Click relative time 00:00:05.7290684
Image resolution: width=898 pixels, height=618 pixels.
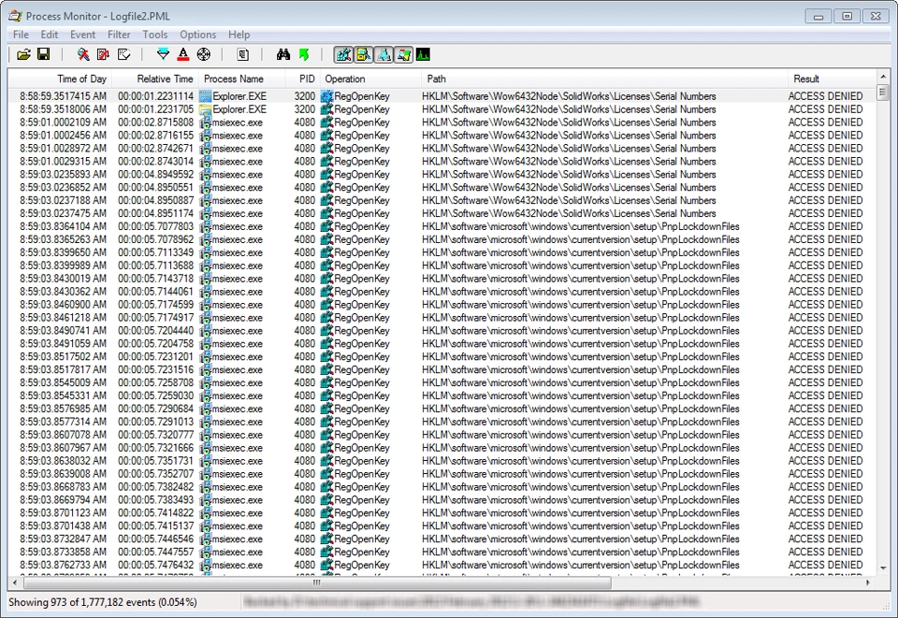tap(156, 409)
